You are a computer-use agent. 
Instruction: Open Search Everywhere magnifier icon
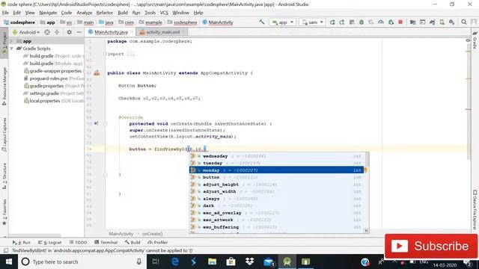[x=464, y=22]
